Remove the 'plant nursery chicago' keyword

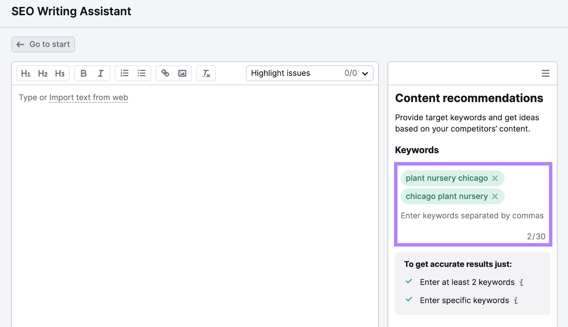click(x=495, y=178)
